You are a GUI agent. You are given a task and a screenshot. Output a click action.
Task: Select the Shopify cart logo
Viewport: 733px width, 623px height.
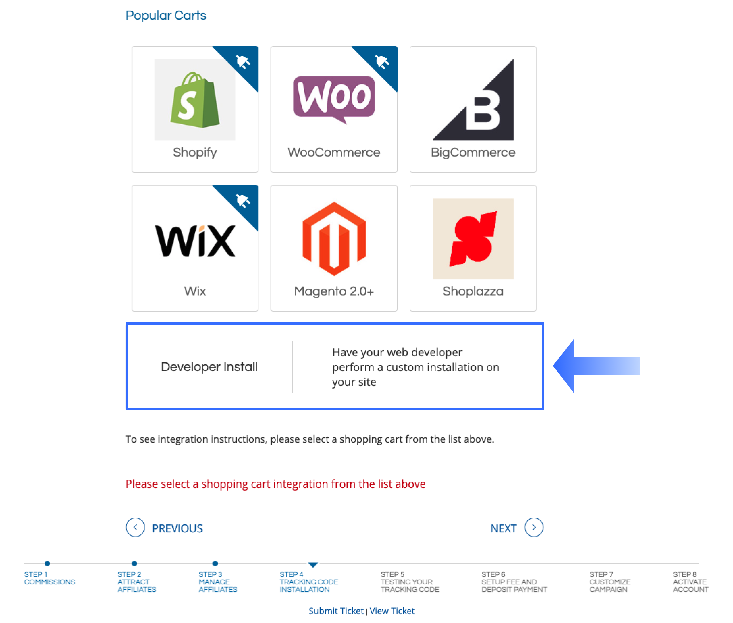pyautogui.click(x=195, y=100)
